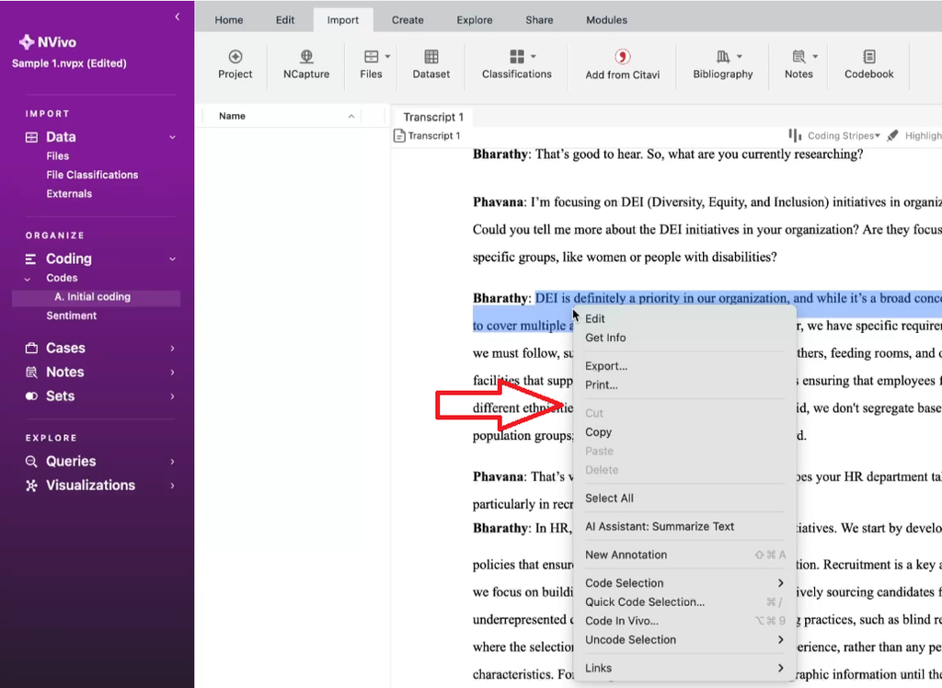Image resolution: width=942 pixels, height=688 pixels.
Task: Expand the Visualizations section chevron
Action: tap(172, 486)
